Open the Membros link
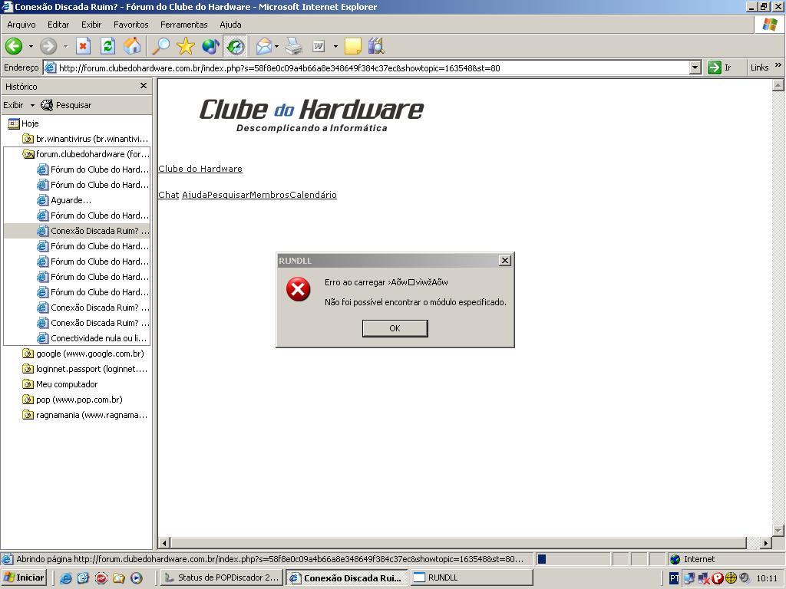Viewport: 786px width, 589px height. (x=269, y=195)
